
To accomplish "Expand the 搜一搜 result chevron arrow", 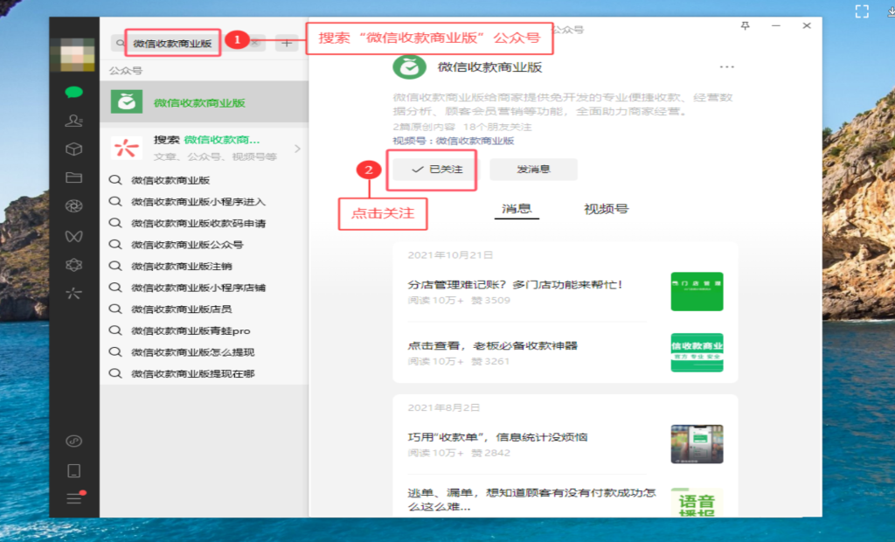I will (297, 149).
